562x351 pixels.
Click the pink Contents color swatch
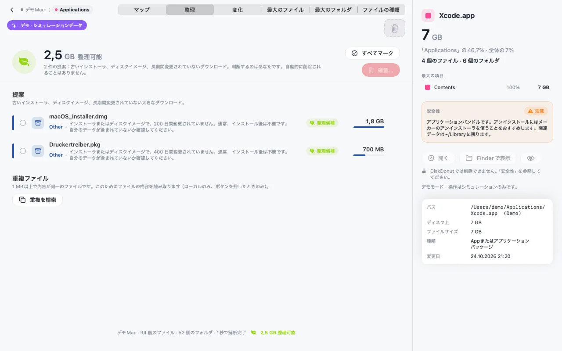coord(428,87)
